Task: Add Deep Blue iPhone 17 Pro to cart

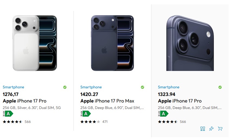Action: tap(220, 129)
